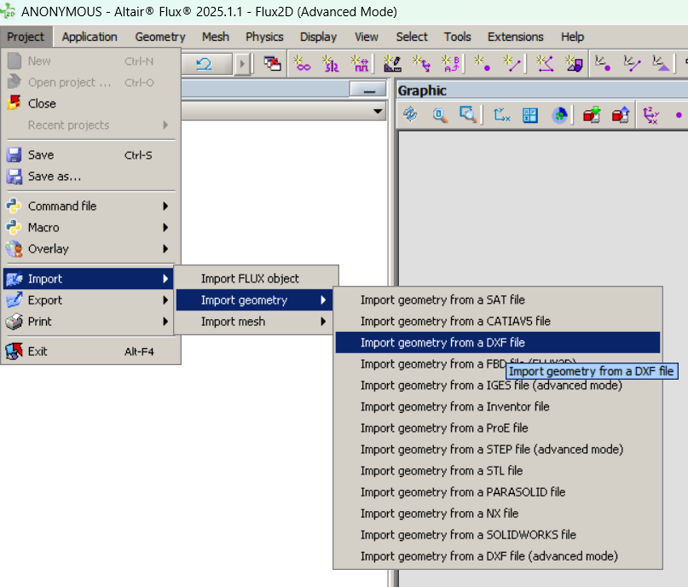Click red cube with blue arrow icon
This screenshot has width=688, height=587.
621,115
